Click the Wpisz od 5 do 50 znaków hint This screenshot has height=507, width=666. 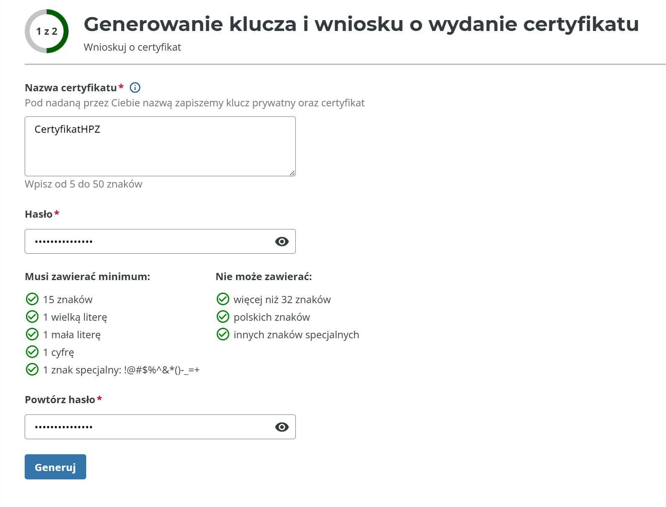pyautogui.click(x=83, y=184)
